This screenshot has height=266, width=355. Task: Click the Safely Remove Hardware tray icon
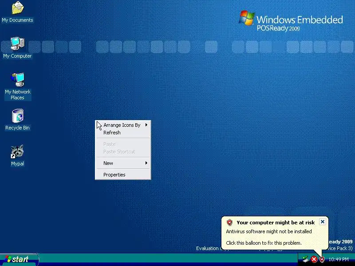pos(306,259)
